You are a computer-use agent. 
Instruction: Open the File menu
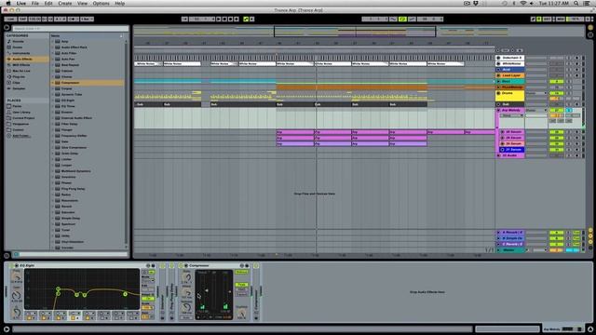coord(35,4)
